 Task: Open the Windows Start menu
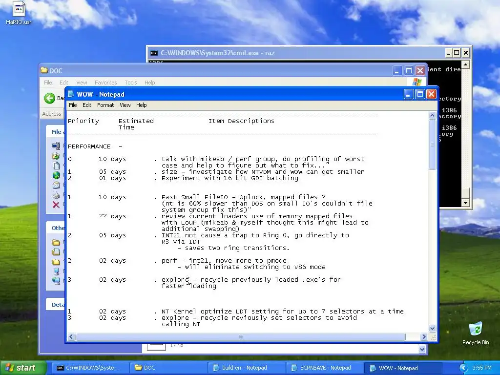coord(23,368)
